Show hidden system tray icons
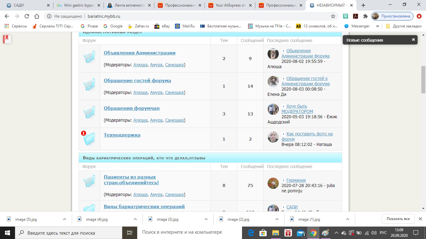 pos(336,233)
